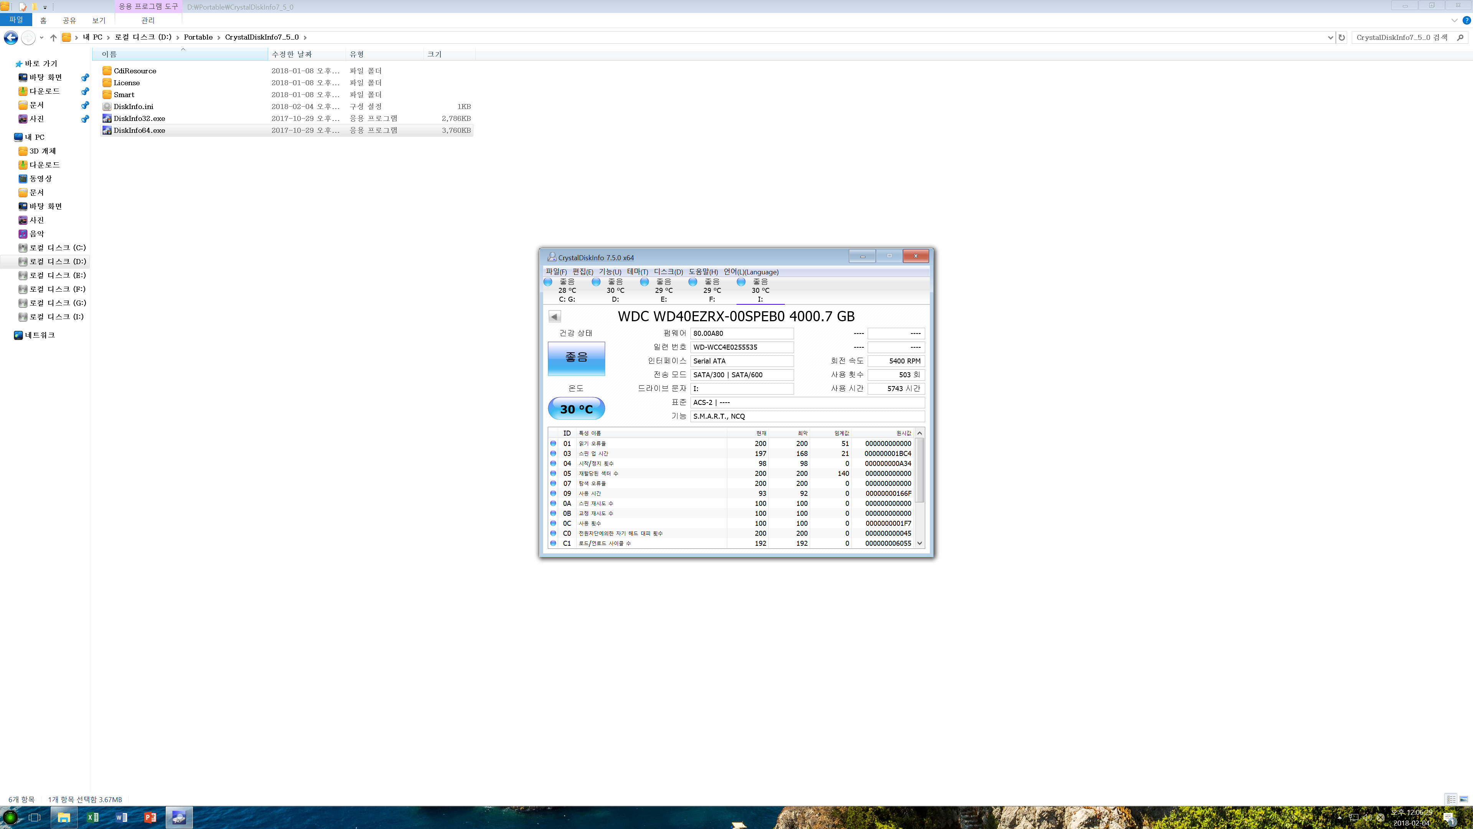This screenshot has width=1473, height=829.
Task: Click the Explorer up directory arrow
Action: pos(53,38)
